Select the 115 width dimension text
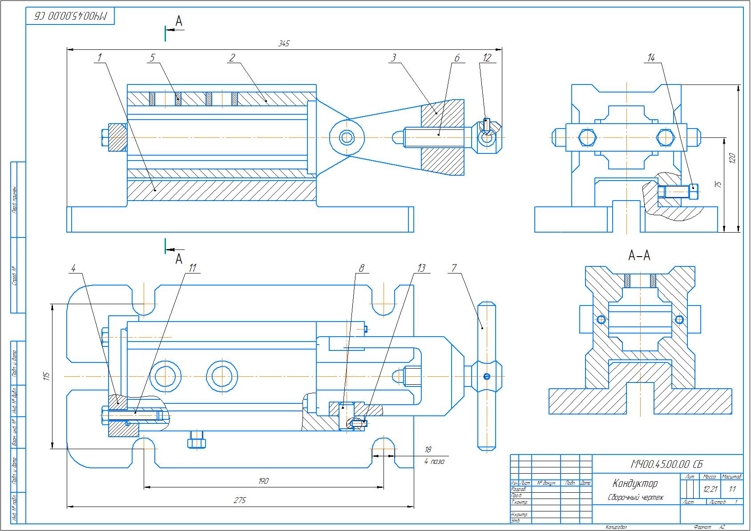The width and height of the screenshot is (751, 531). point(46,376)
